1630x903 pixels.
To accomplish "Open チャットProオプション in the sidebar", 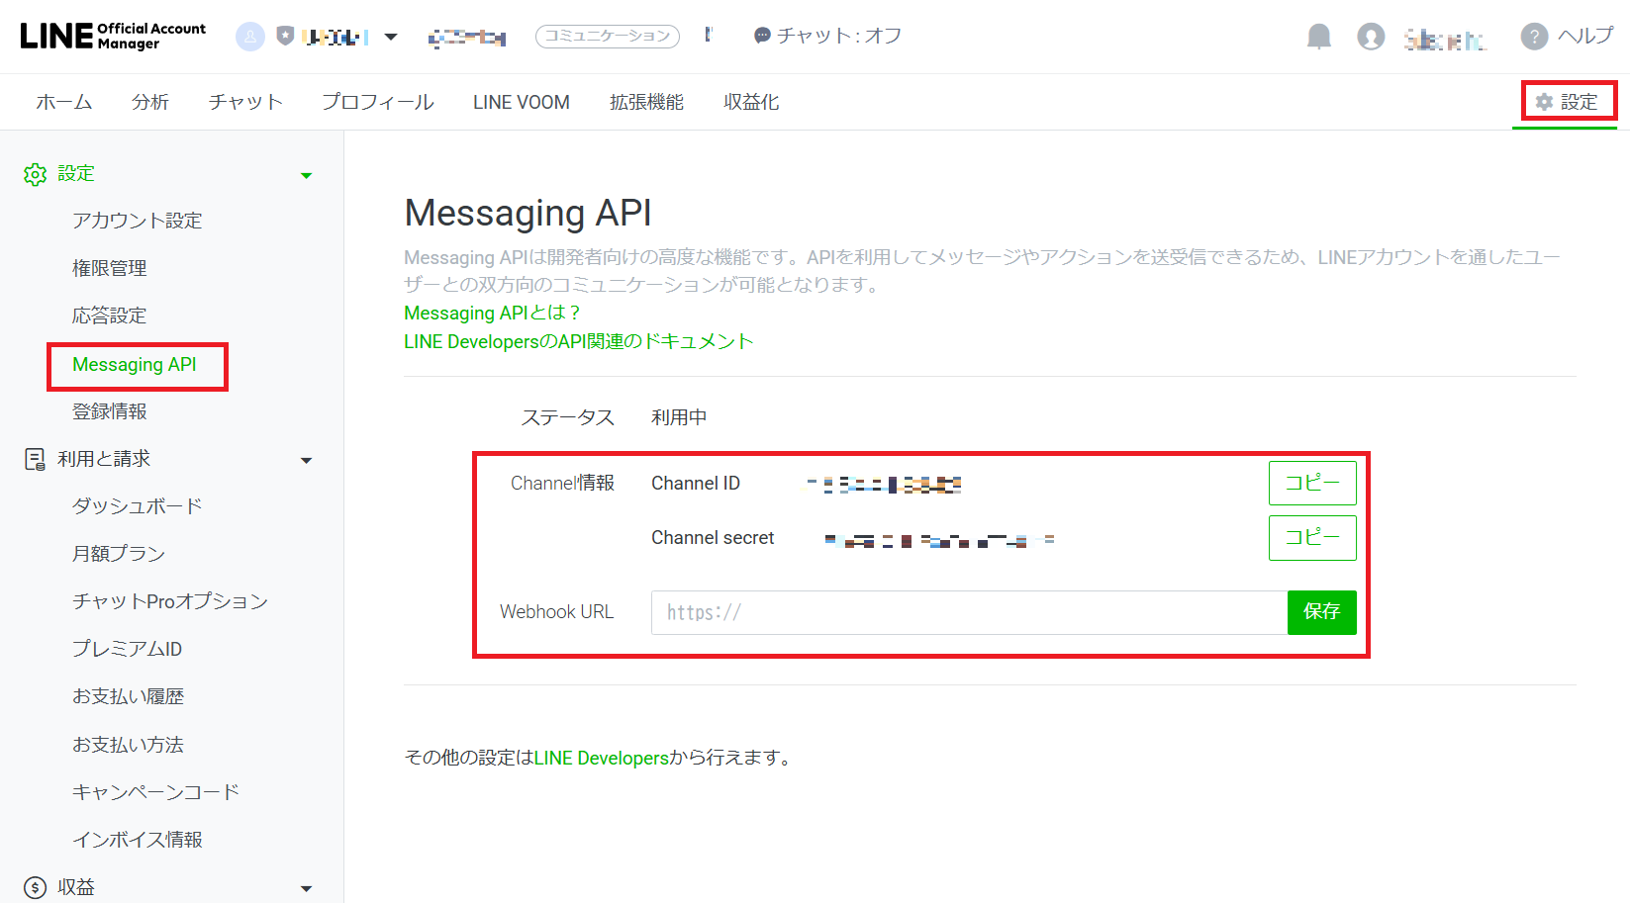I will pyautogui.click(x=170, y=601).
